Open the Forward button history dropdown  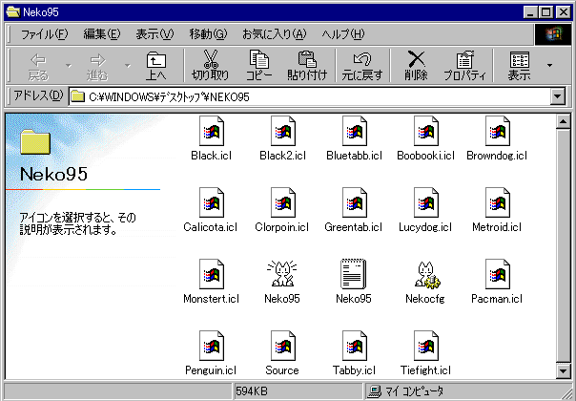pos(128,66)
